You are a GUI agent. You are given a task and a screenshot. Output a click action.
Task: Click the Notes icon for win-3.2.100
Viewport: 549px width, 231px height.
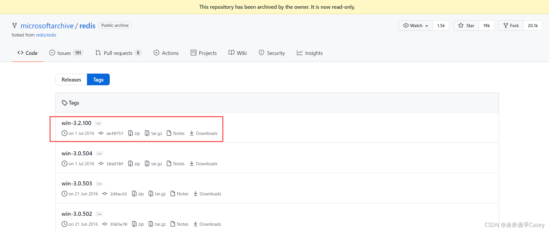(169, 133)
